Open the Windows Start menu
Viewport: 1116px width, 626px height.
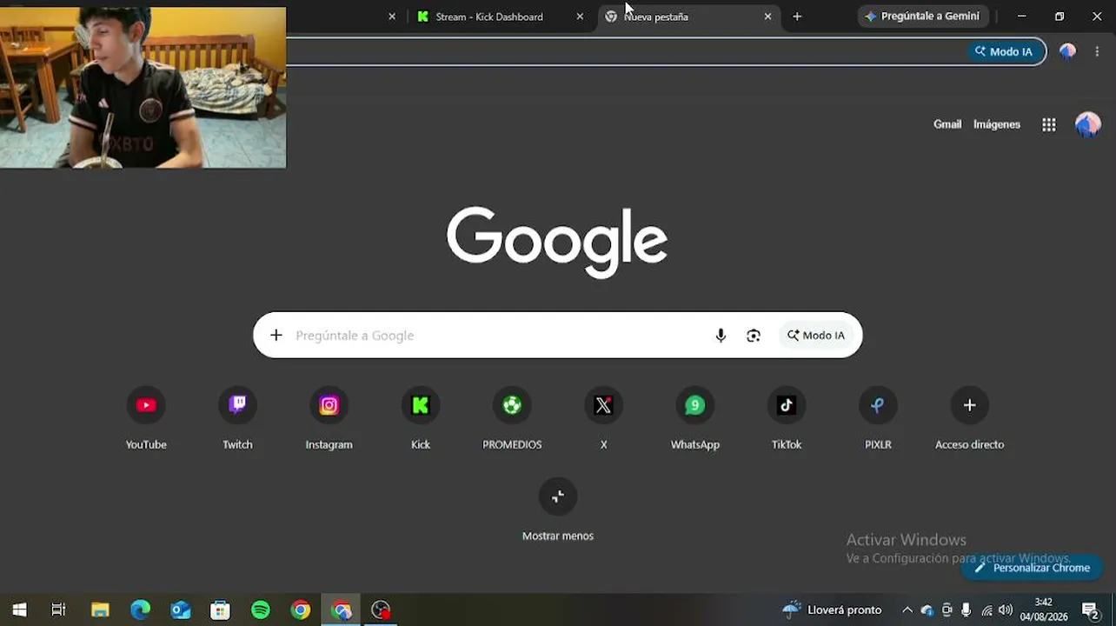pos(19,610)
